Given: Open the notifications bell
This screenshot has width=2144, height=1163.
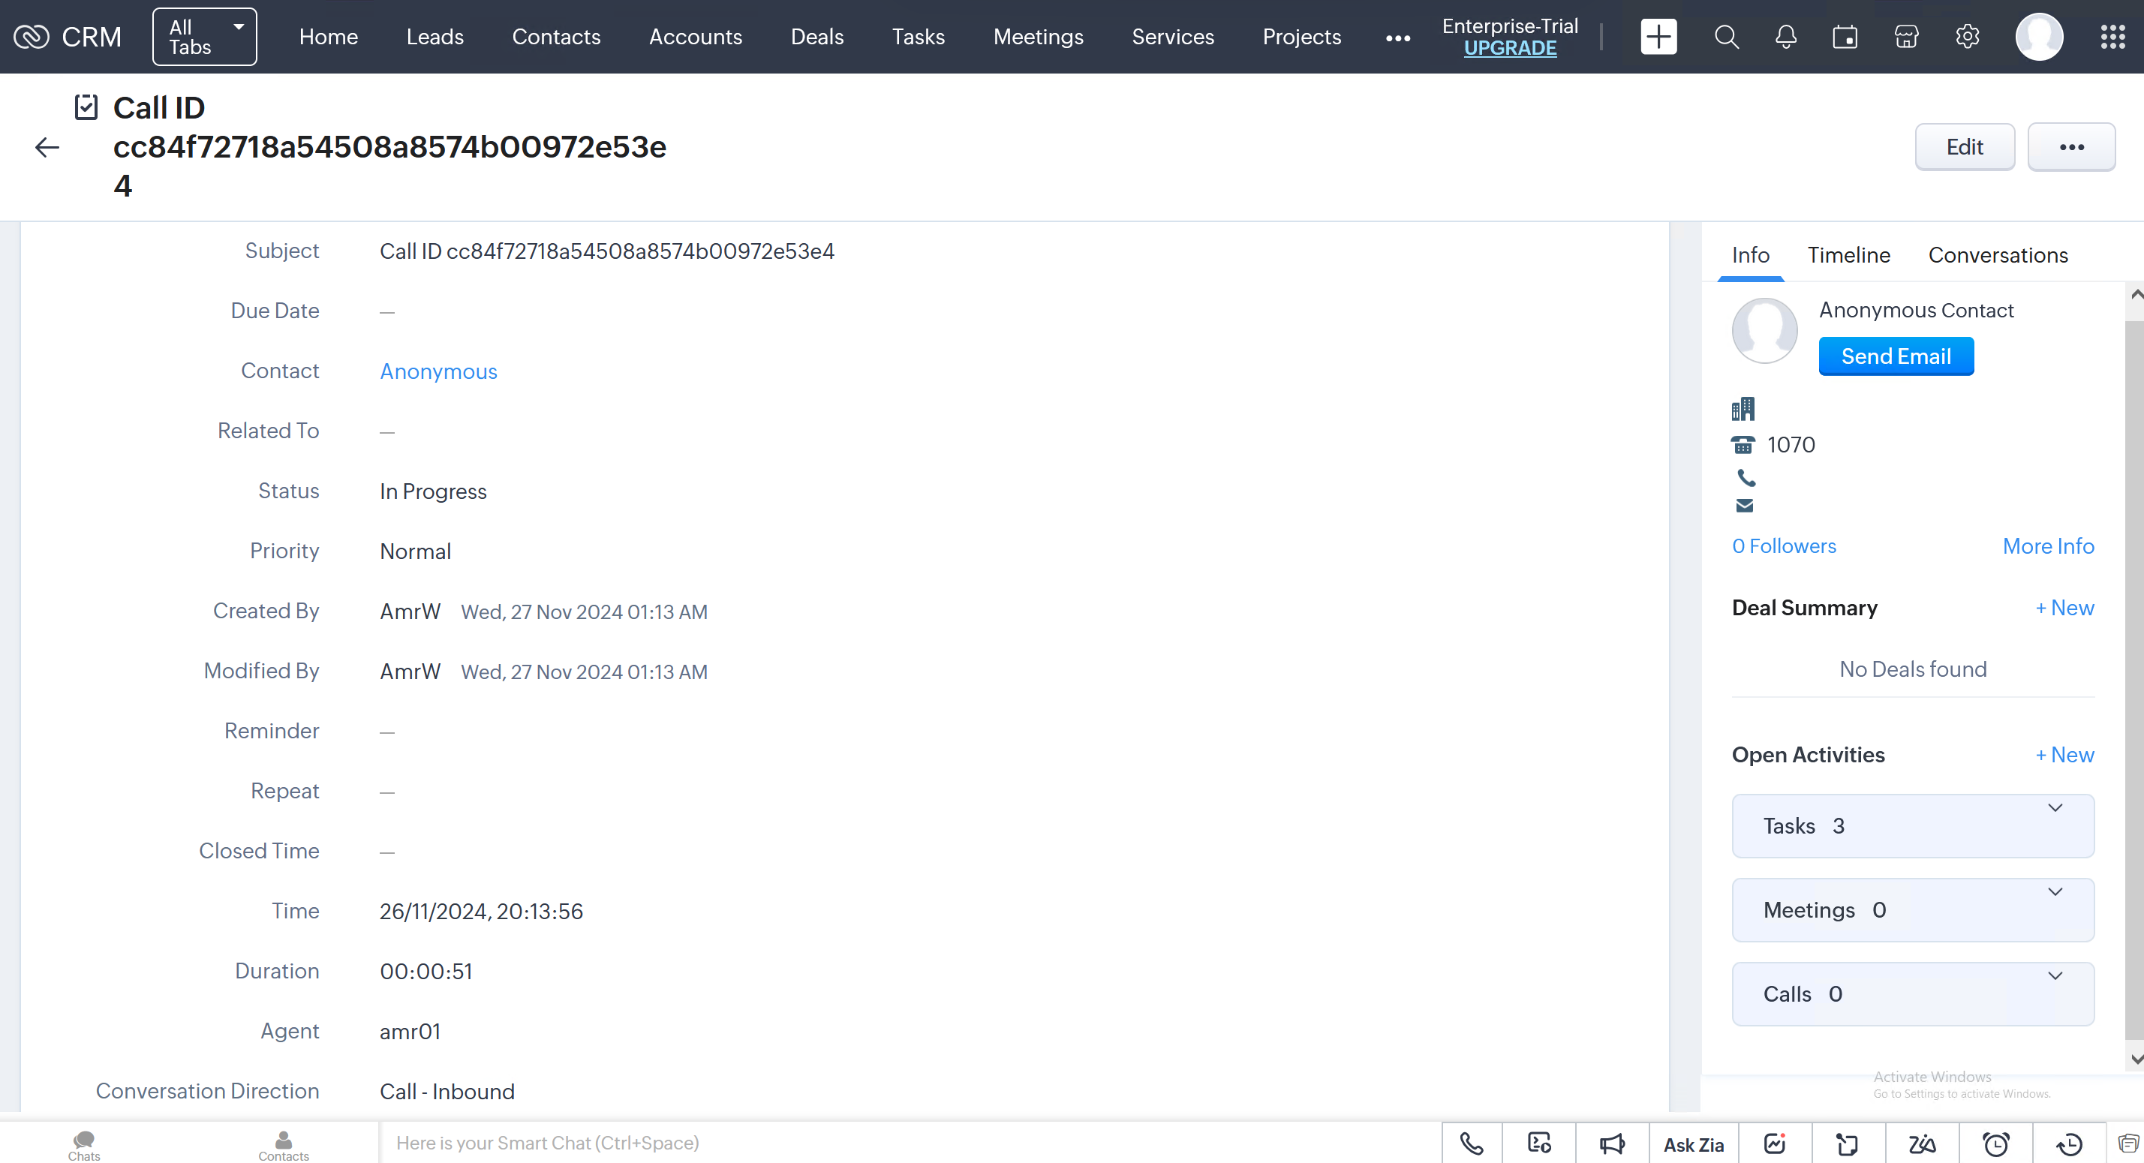Looking at the screenshot, I should pos(1785,37).
